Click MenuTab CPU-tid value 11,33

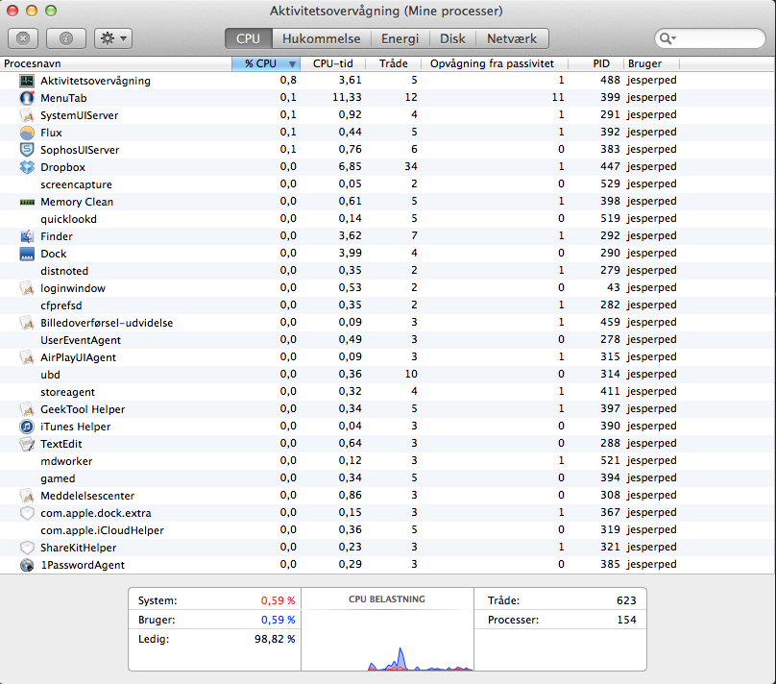(x=347, y=97)
